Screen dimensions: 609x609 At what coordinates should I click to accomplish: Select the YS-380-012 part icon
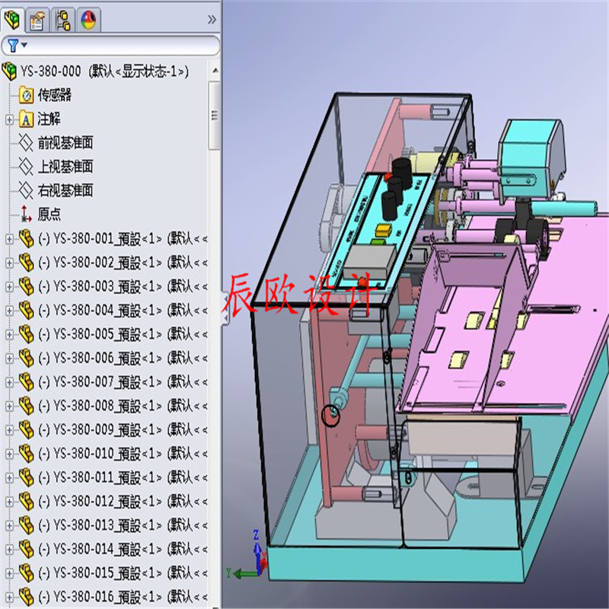[x=26, y=501]
